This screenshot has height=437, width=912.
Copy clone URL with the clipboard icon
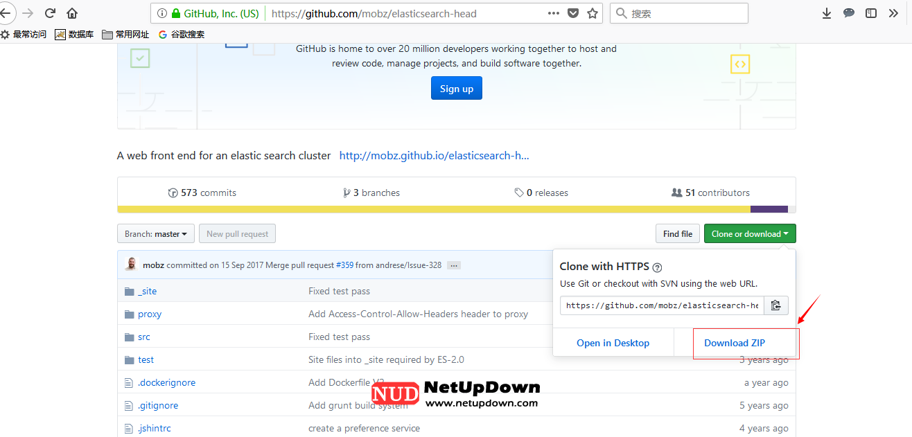[x=776, y=305]
